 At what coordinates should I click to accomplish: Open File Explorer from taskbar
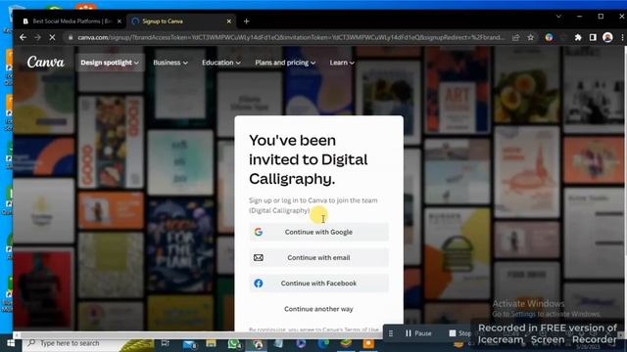212,343
